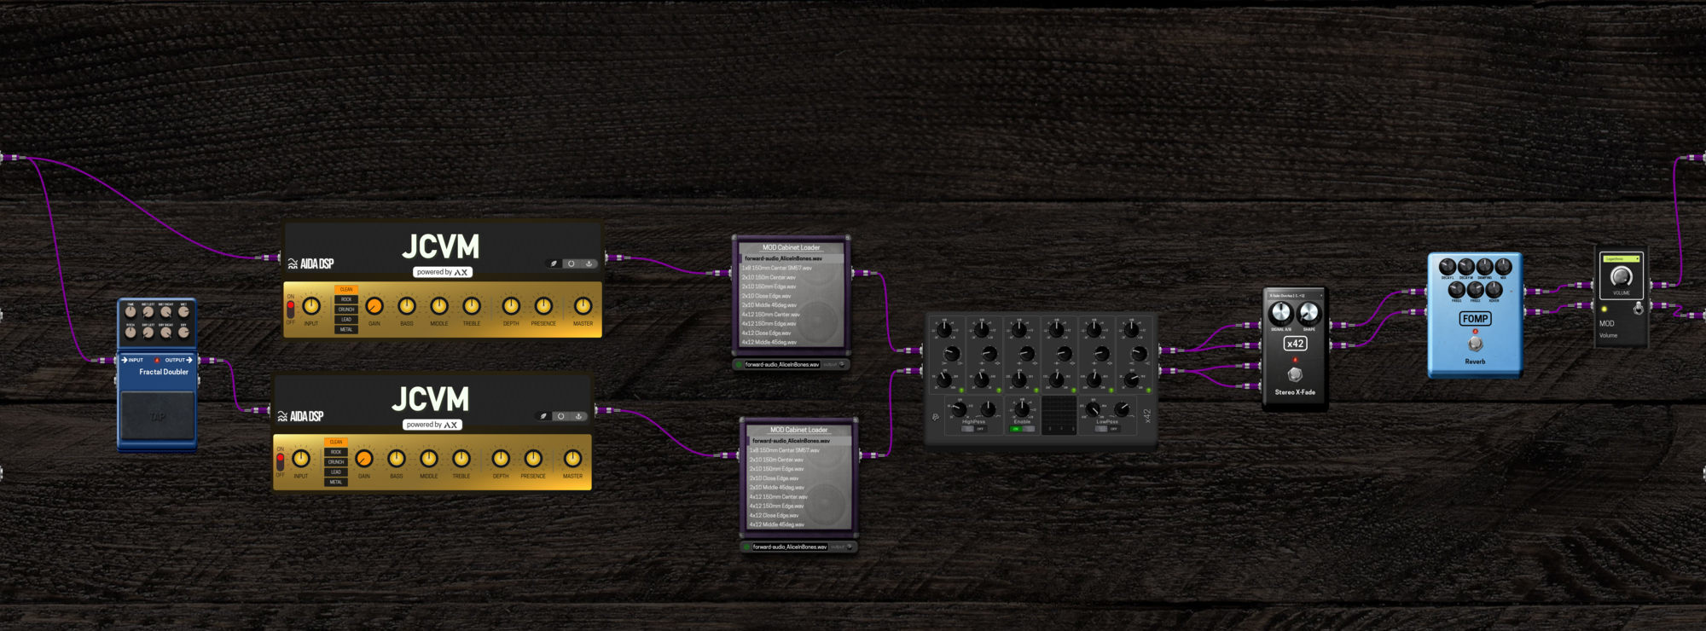The height and width of the screenshot is (631, 1706).
Task: Click the SHAPE knob on Stereo X-Fade
Action: [x=1309, y=313]
